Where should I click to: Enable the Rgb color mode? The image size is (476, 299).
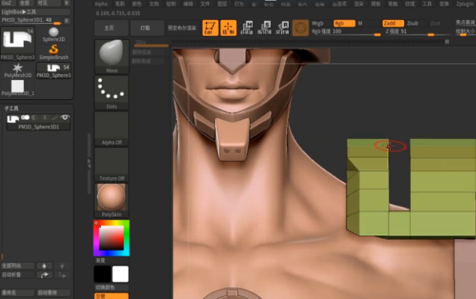344,23
